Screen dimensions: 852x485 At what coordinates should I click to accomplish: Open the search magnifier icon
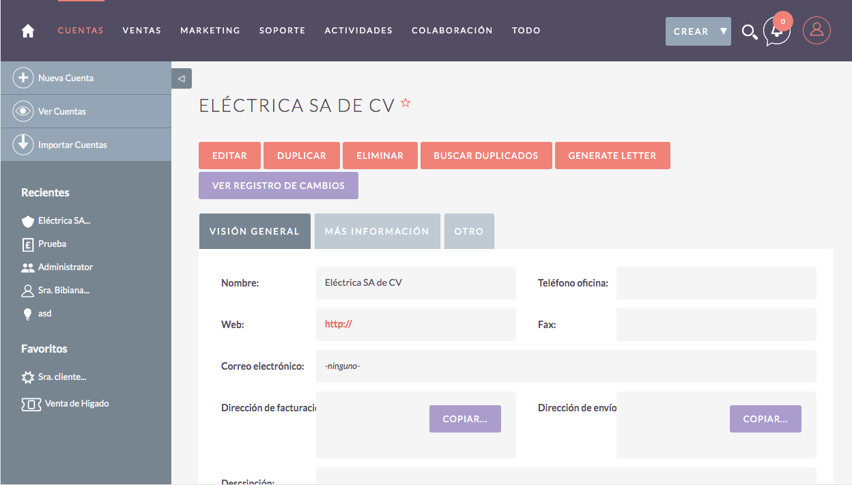(x=749, y=32)
